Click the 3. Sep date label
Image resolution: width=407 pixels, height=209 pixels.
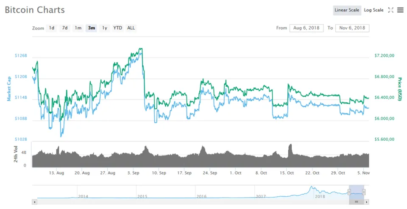(x=133, y=173)
